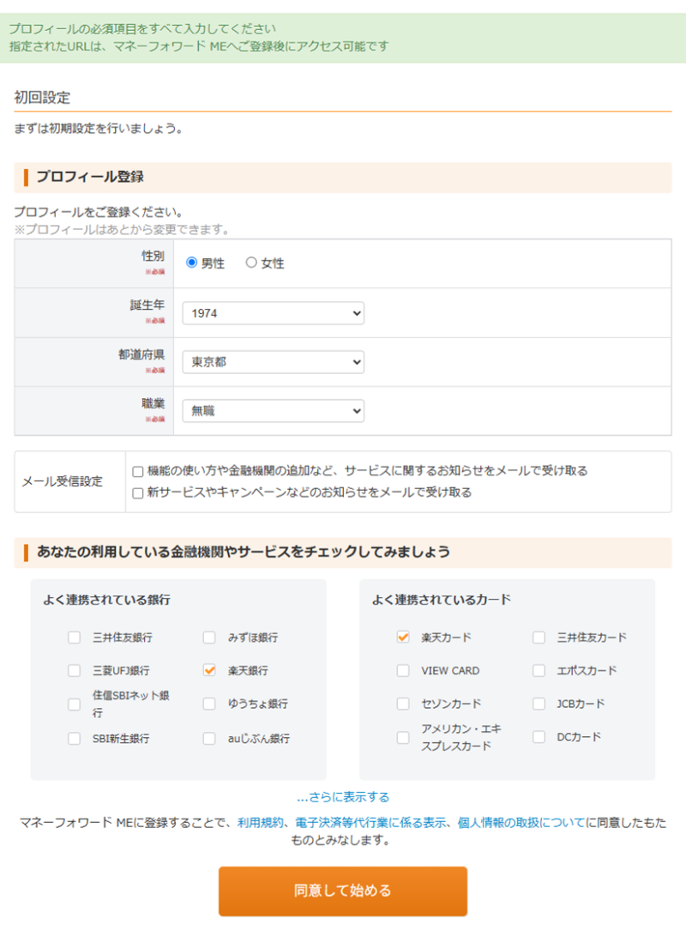Click the プロフィール登録 section heading
Image resolution: width=686 pixels, height=937 pixels.
(x=90, y=177)
